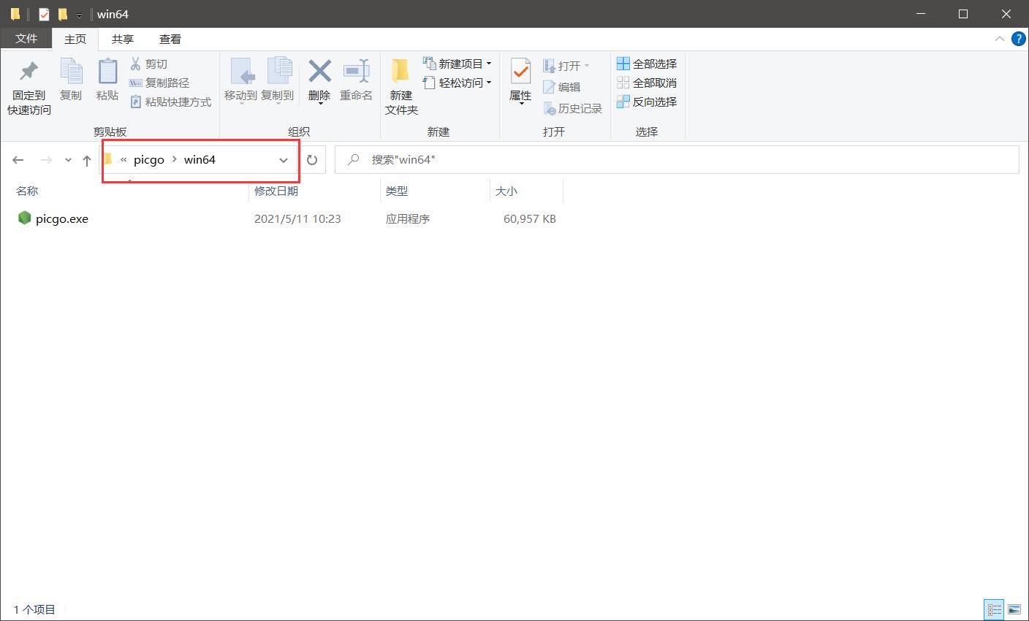Click the Copy icon in clipboard group
Screen dimensions: 1029x621
point(71,72)
